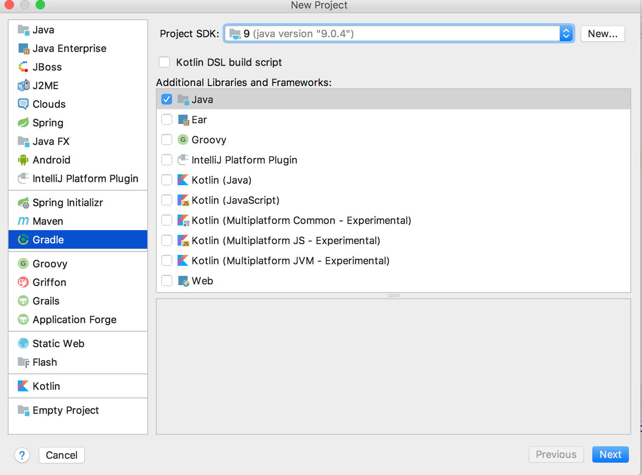Pick the Java FX icon

click(23, 141)
